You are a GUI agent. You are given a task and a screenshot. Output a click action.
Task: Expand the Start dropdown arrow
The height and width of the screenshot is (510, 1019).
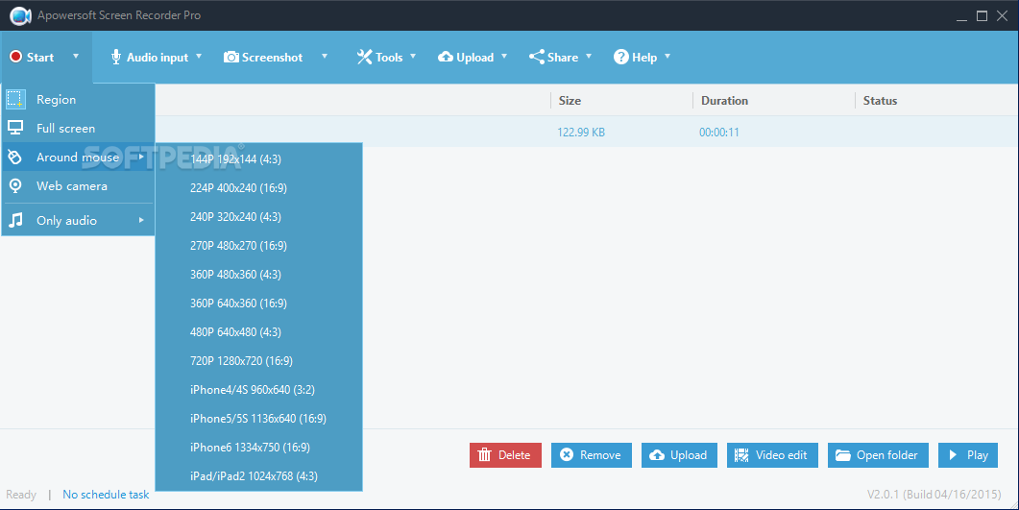75,57
